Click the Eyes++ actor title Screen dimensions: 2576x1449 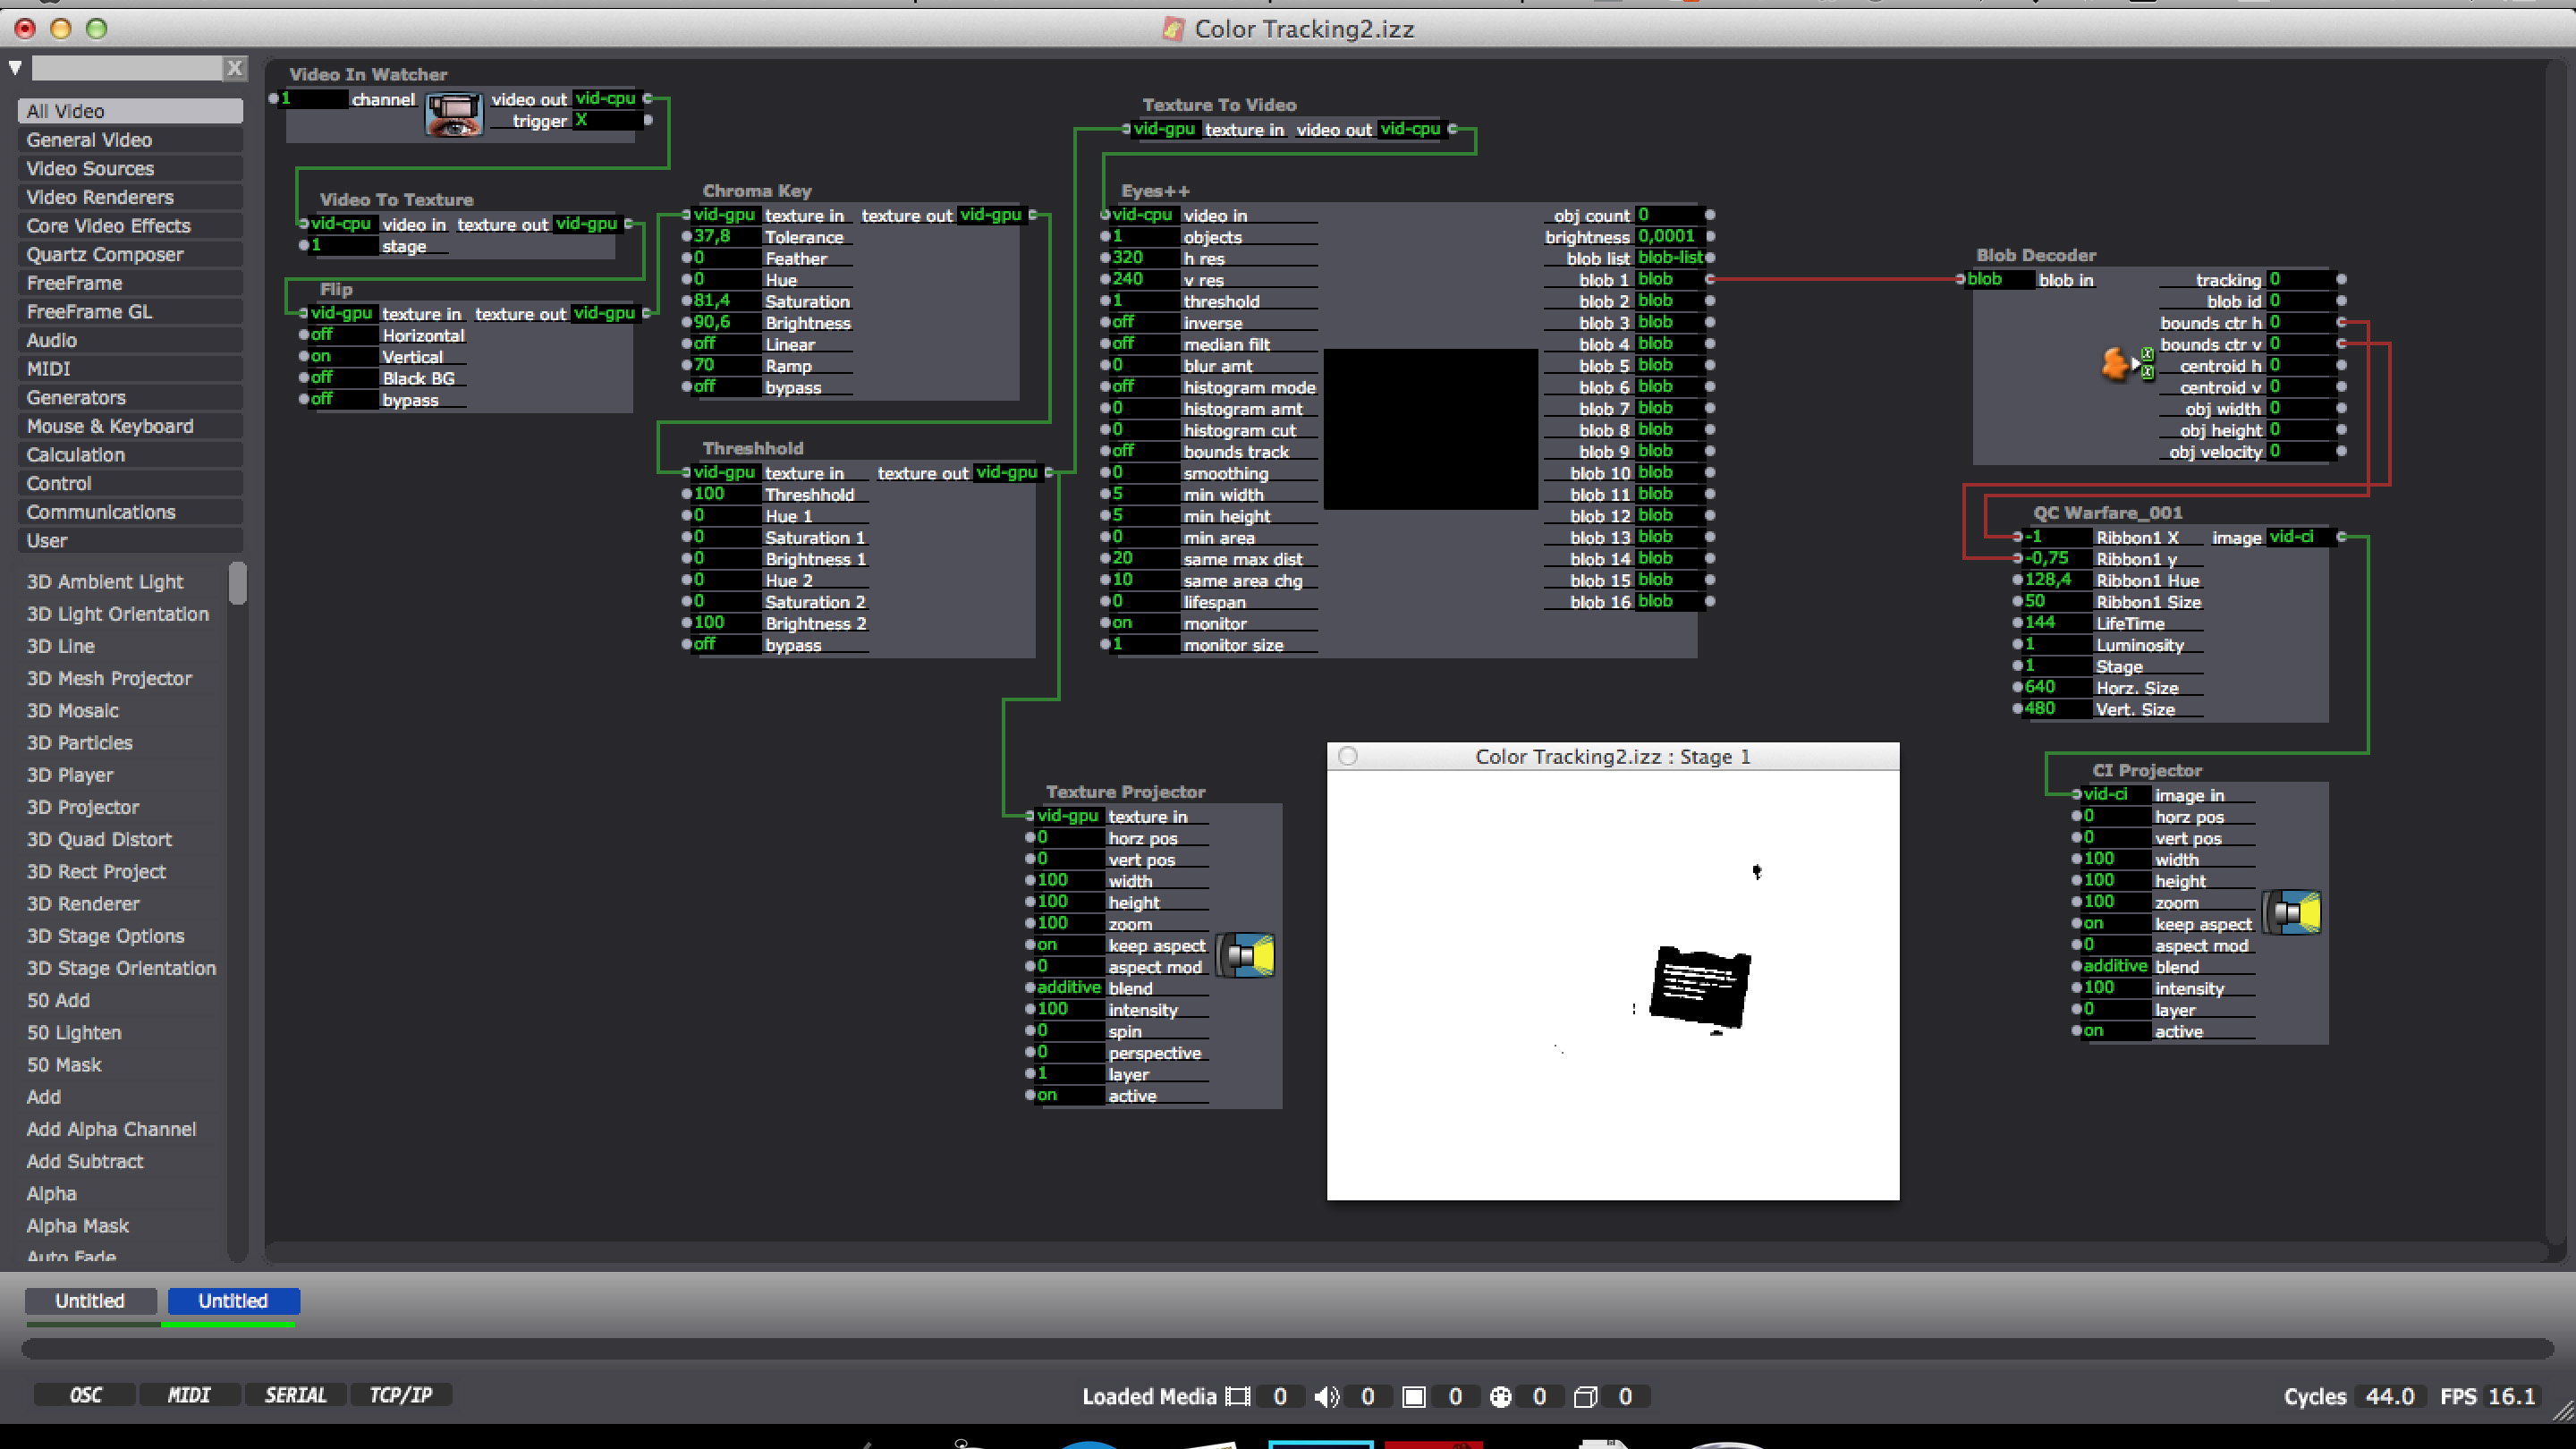1155,190
